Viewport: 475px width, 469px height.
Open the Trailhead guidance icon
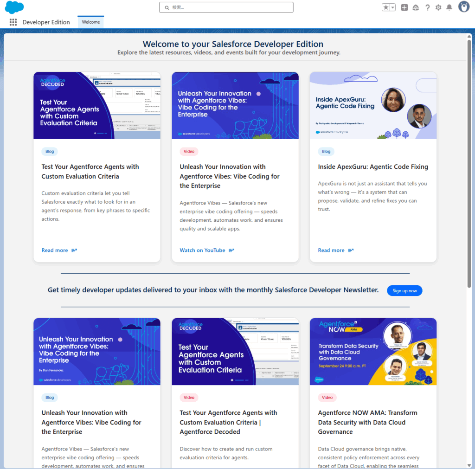coord(416,7)
